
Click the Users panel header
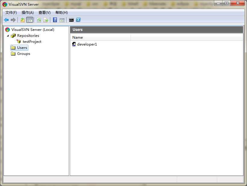coord(157,30)
